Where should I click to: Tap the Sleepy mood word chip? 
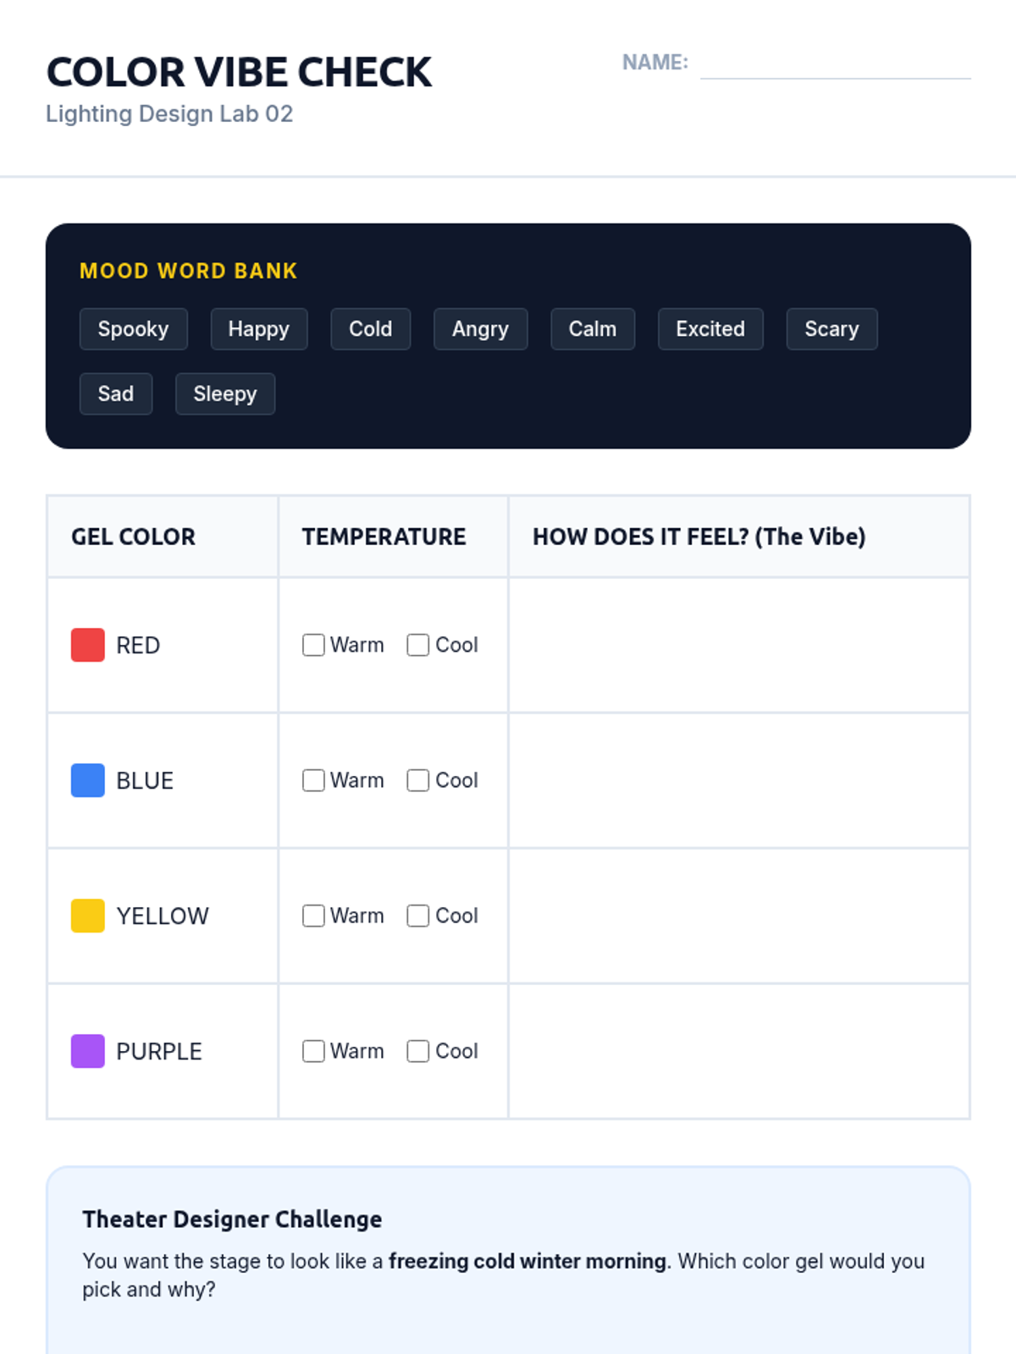point(224,394)
